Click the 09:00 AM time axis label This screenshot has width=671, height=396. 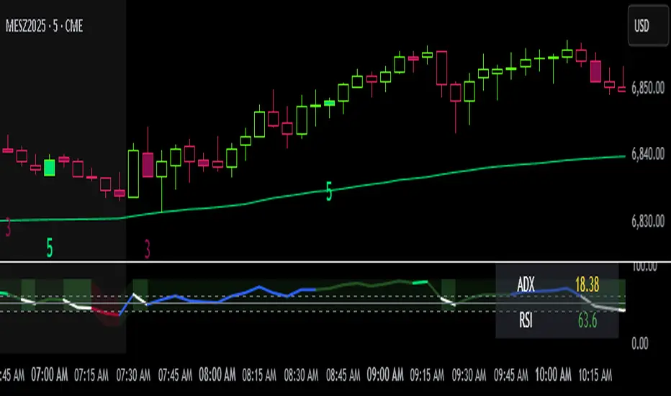384,375
